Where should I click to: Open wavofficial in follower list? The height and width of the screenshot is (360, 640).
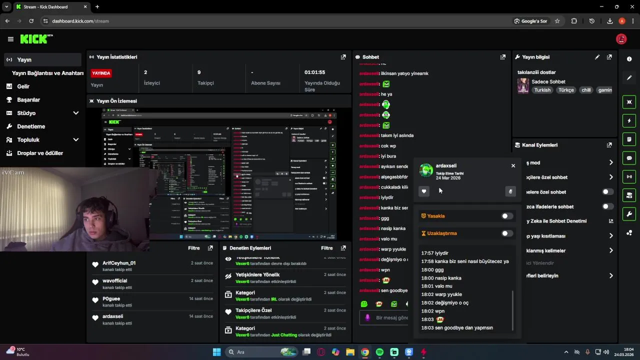[x=115, y=280]
